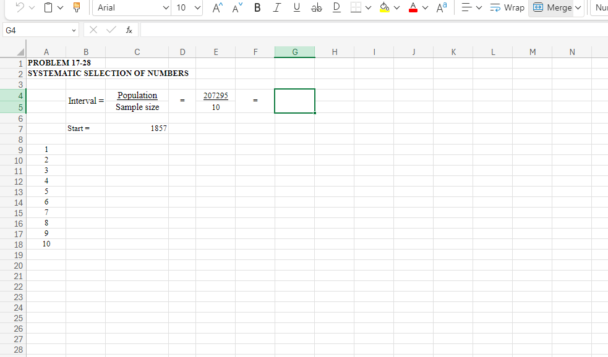The image size is (608, 357).
Task: Click cell with "PROBLEM 17-28"
Action: click(x=59, y=63)
